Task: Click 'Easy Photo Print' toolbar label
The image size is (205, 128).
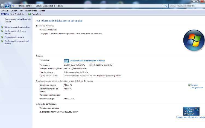Action: click(x=17, y=14)
